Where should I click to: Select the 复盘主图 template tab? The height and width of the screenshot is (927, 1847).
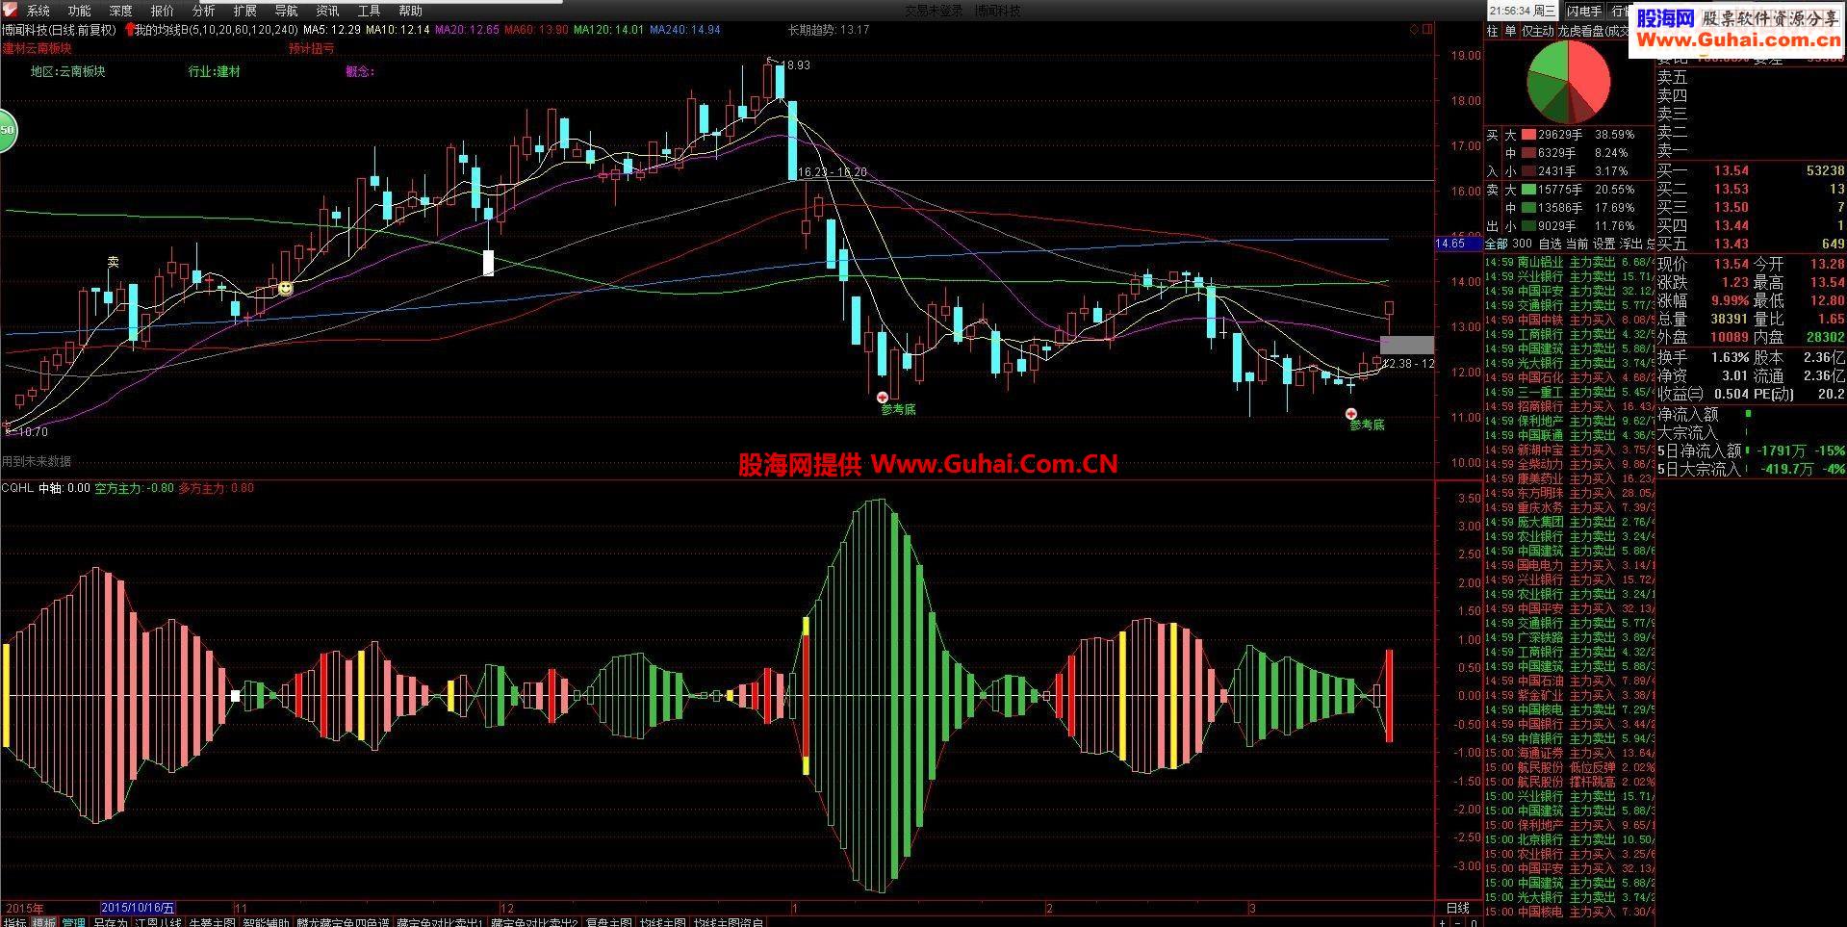[609, 921]
